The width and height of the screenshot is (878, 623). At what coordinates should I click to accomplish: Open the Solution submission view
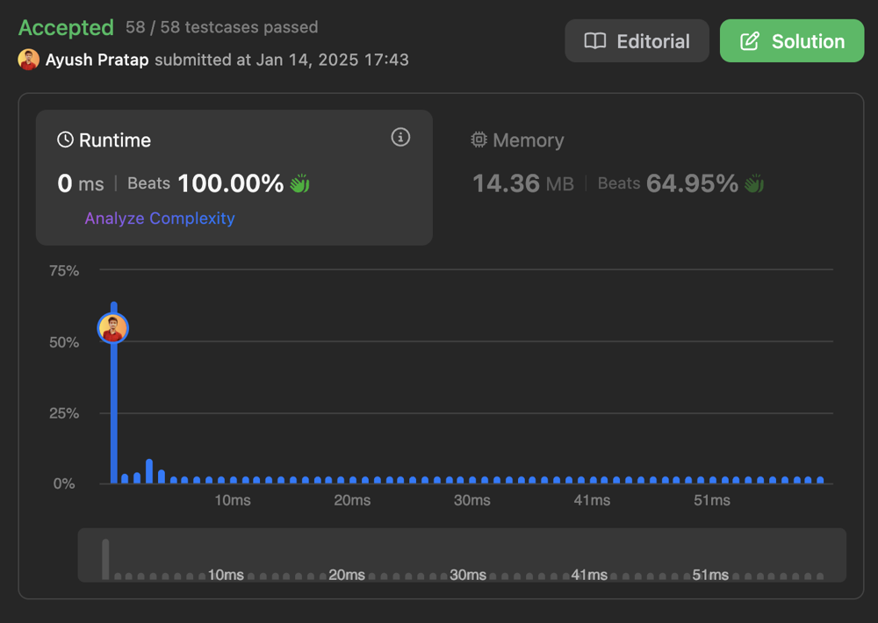click(791, 40)
